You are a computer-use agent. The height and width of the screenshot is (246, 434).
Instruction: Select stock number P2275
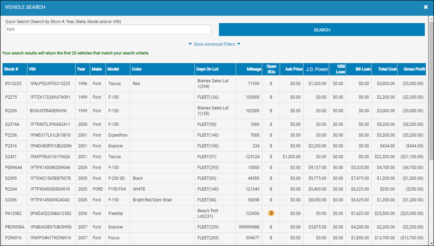(x=11, y=97)
